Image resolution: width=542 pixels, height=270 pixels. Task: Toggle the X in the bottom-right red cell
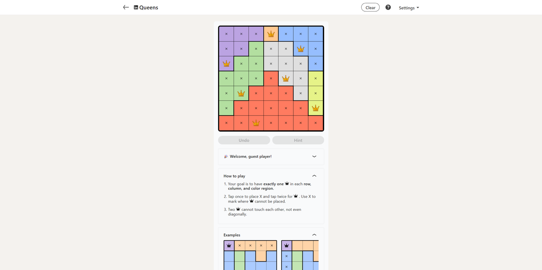[315, 123]
